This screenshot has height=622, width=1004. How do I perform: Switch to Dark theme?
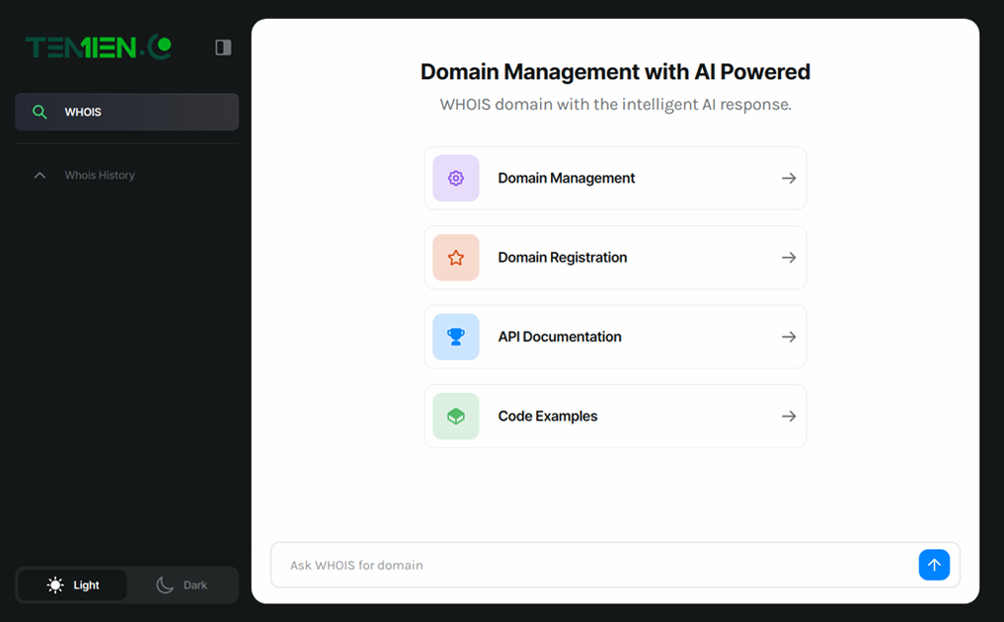pyautogui.click(x=183, y=585)
